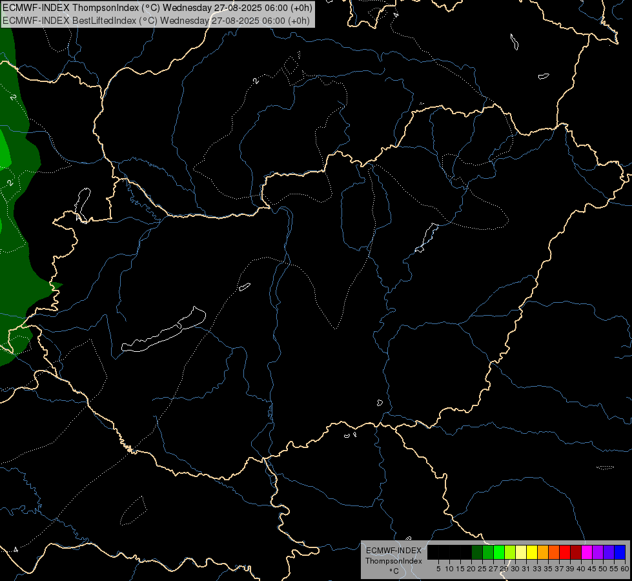Click the orange-red 35–37 legend swatch
Image resolution: width=632 pixels, height=581 pixels.
click(554, 552)
